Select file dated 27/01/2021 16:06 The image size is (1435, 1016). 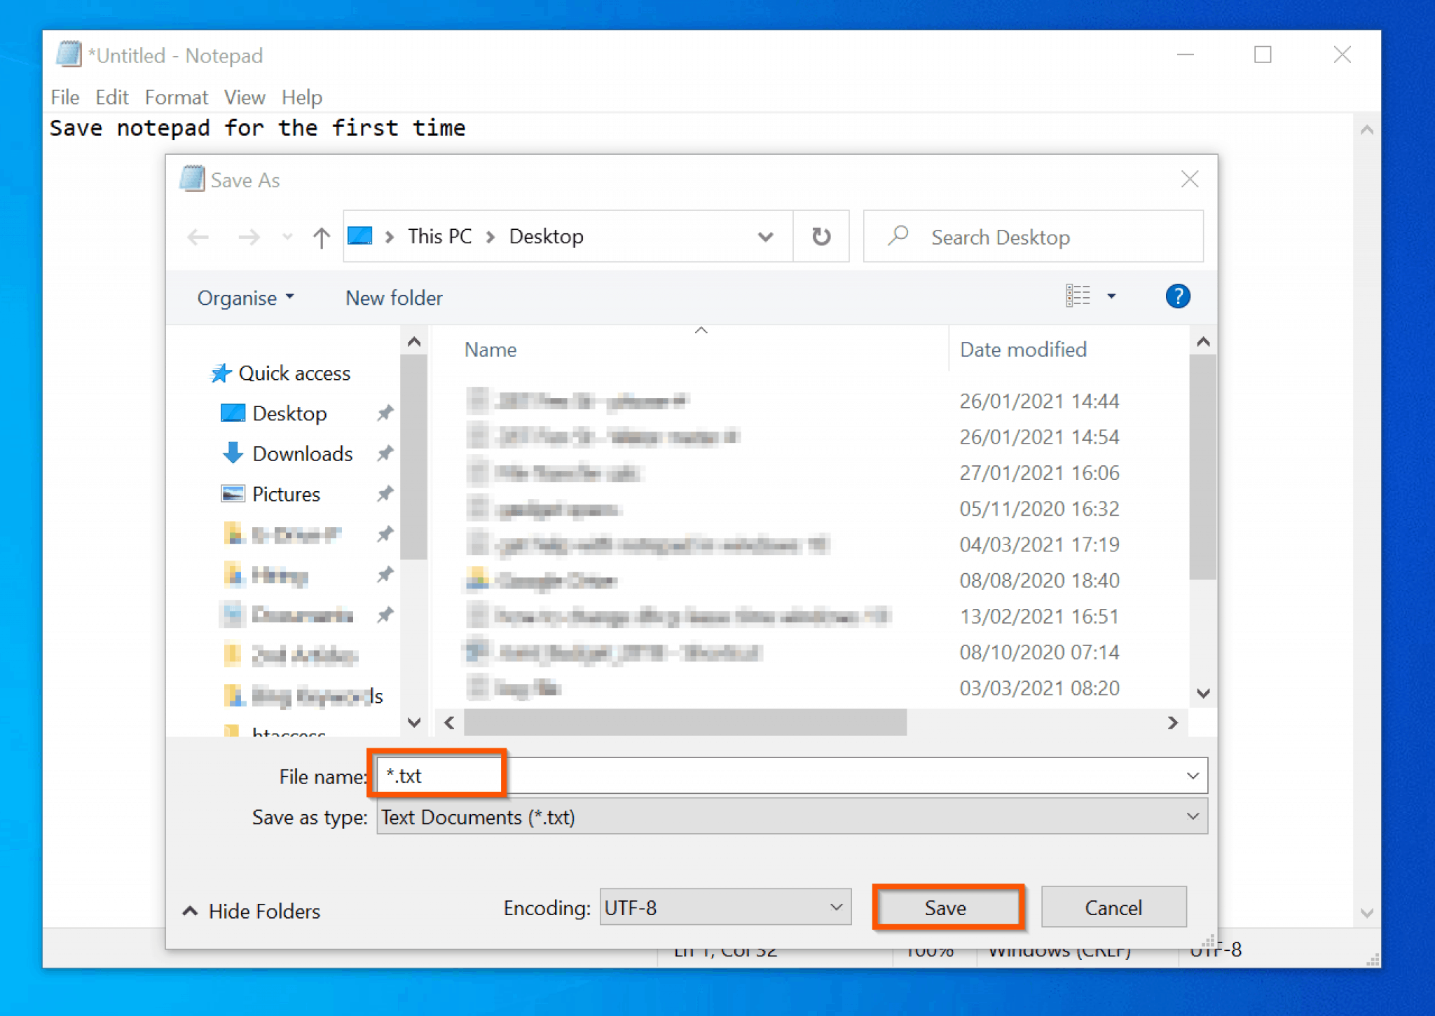[792, 473]
